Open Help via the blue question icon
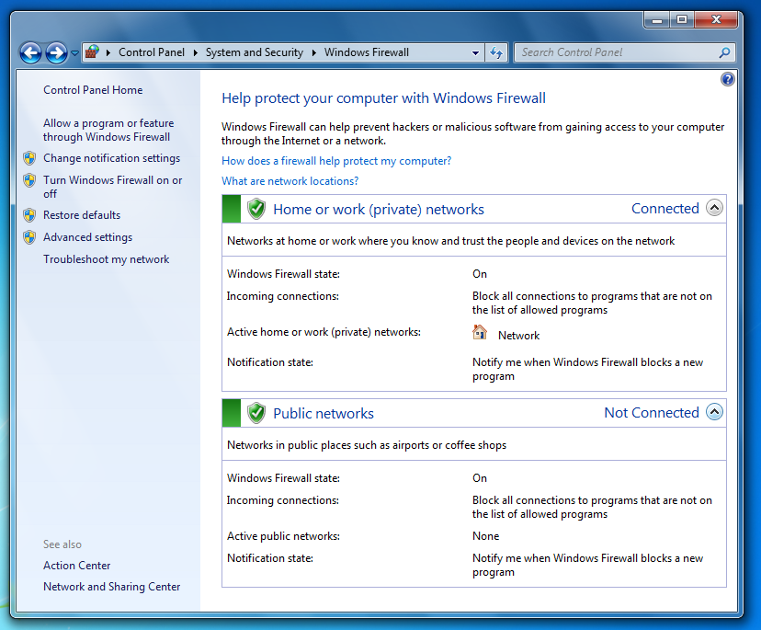This screenshot has height=630, width=761. 728,79
